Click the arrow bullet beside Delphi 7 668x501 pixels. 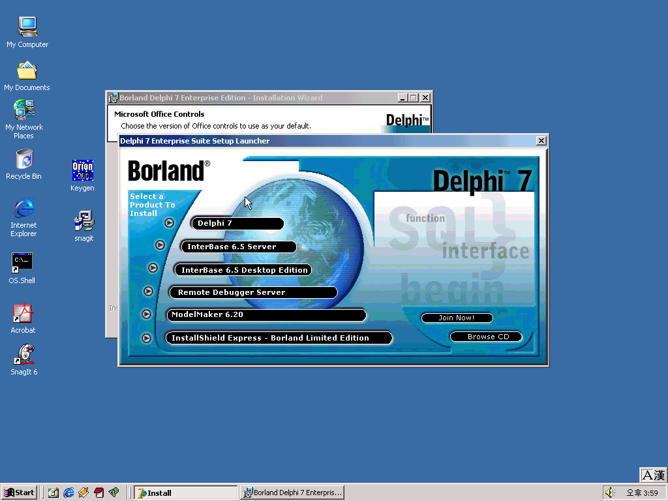pos(169,223)
